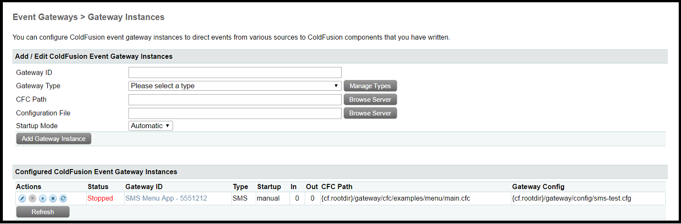Click Add Gateway Instance button
The image size is (681, 224).
point(53,139)
